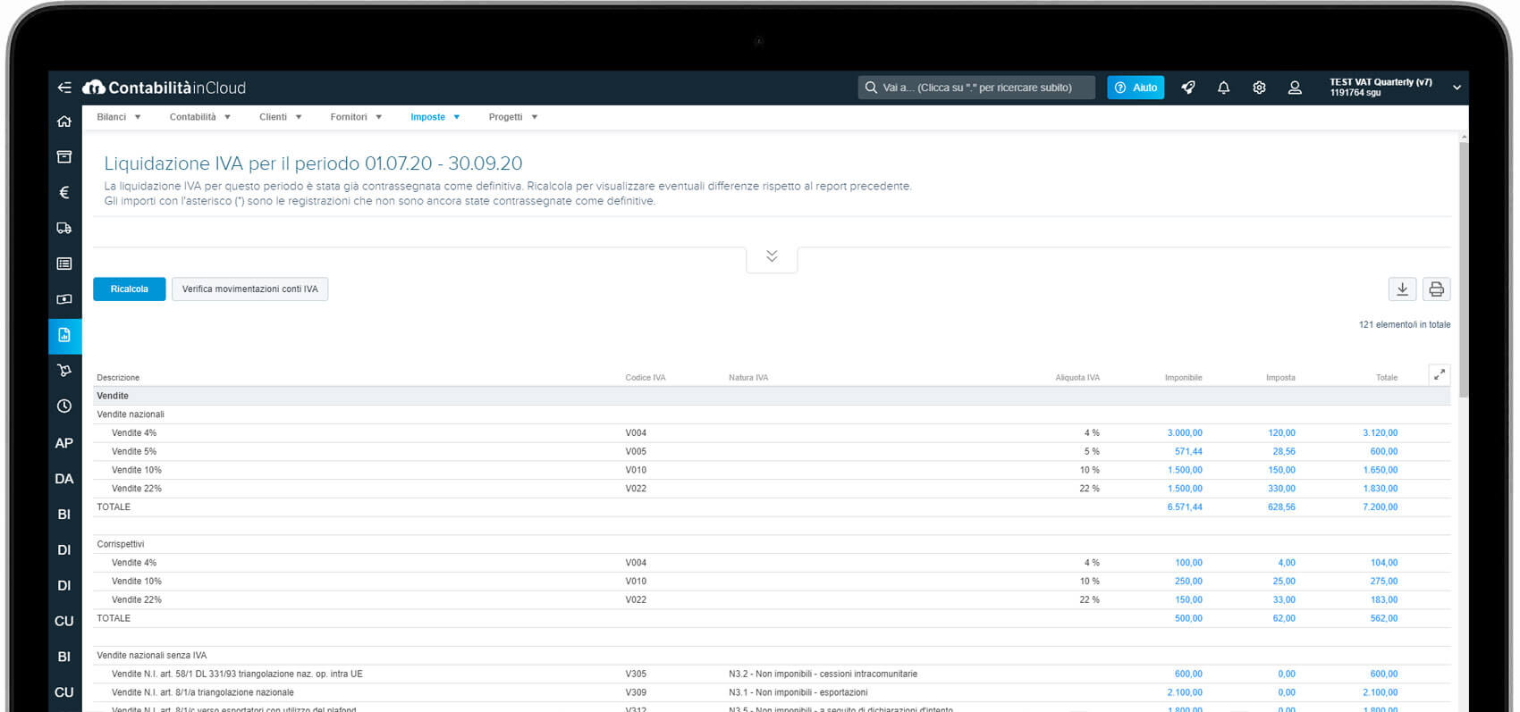This screenshot has height=712, width=1520.
Task: Open total 7.200,00 of Vendite nazionali
Action: pos(1381,507)
